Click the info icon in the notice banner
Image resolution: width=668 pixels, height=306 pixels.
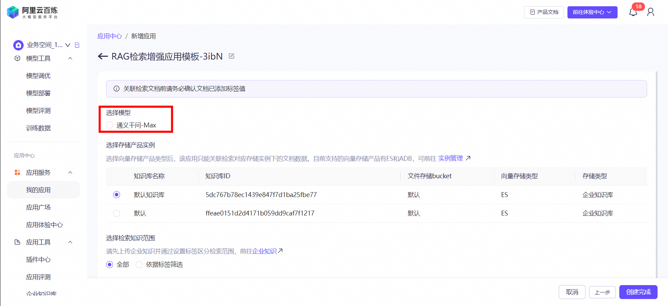point(117,89)
